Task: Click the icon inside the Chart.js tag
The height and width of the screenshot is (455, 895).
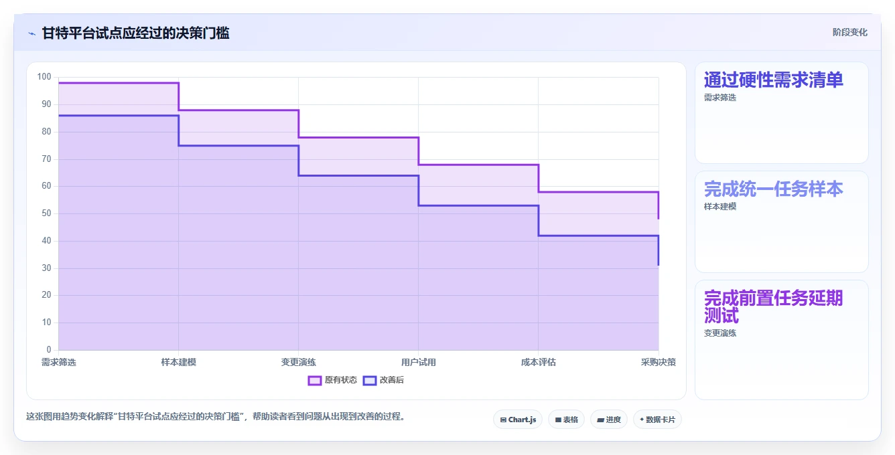Action: point(503,420)
